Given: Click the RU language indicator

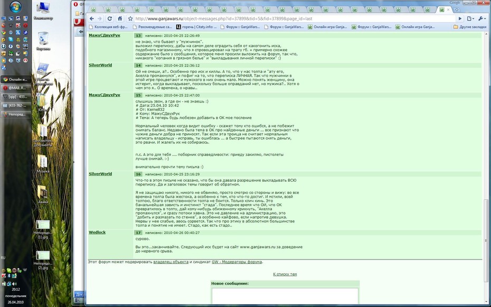Looking at the screenshot, I should 3,258.
